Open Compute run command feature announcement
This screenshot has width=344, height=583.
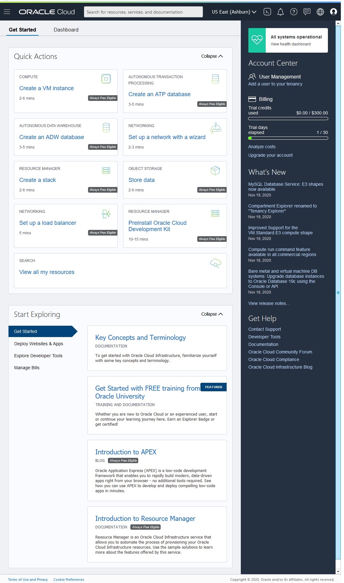(x=282, y=252)
